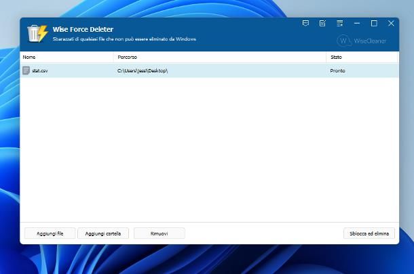Select the stat.csv file name
The width and height of the screenshot is (414, 274).
coord(40,71)
